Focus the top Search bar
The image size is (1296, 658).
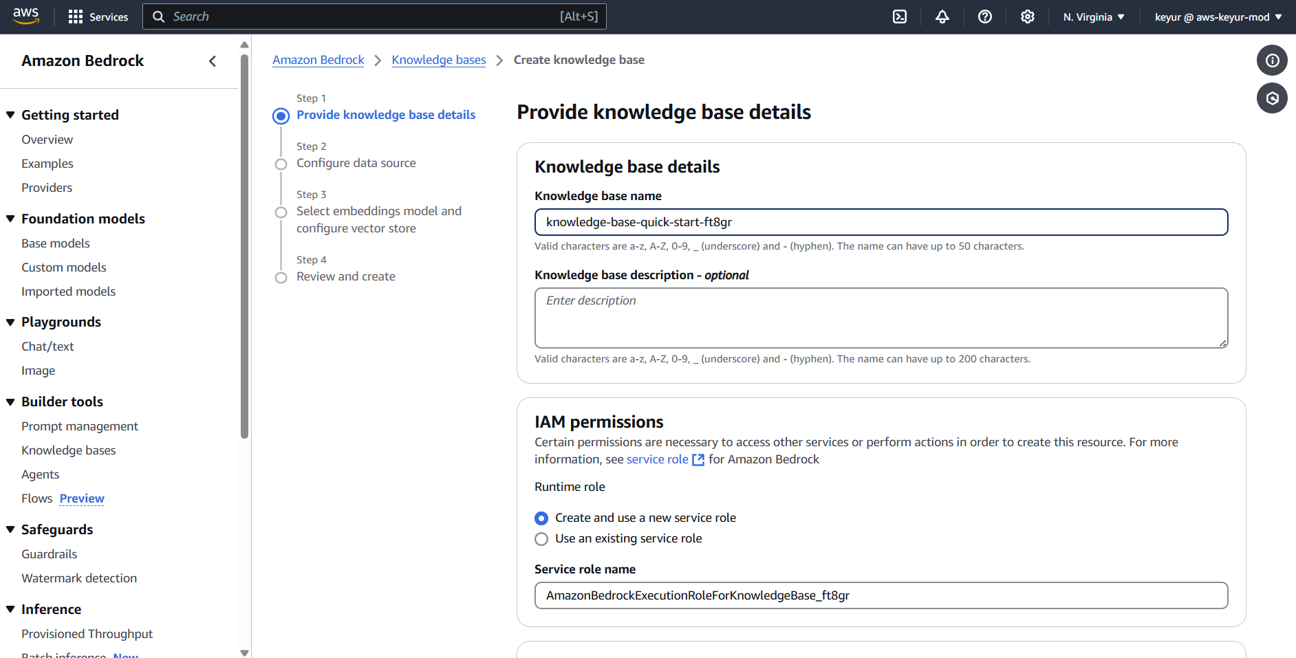click(x=374, y=17)
